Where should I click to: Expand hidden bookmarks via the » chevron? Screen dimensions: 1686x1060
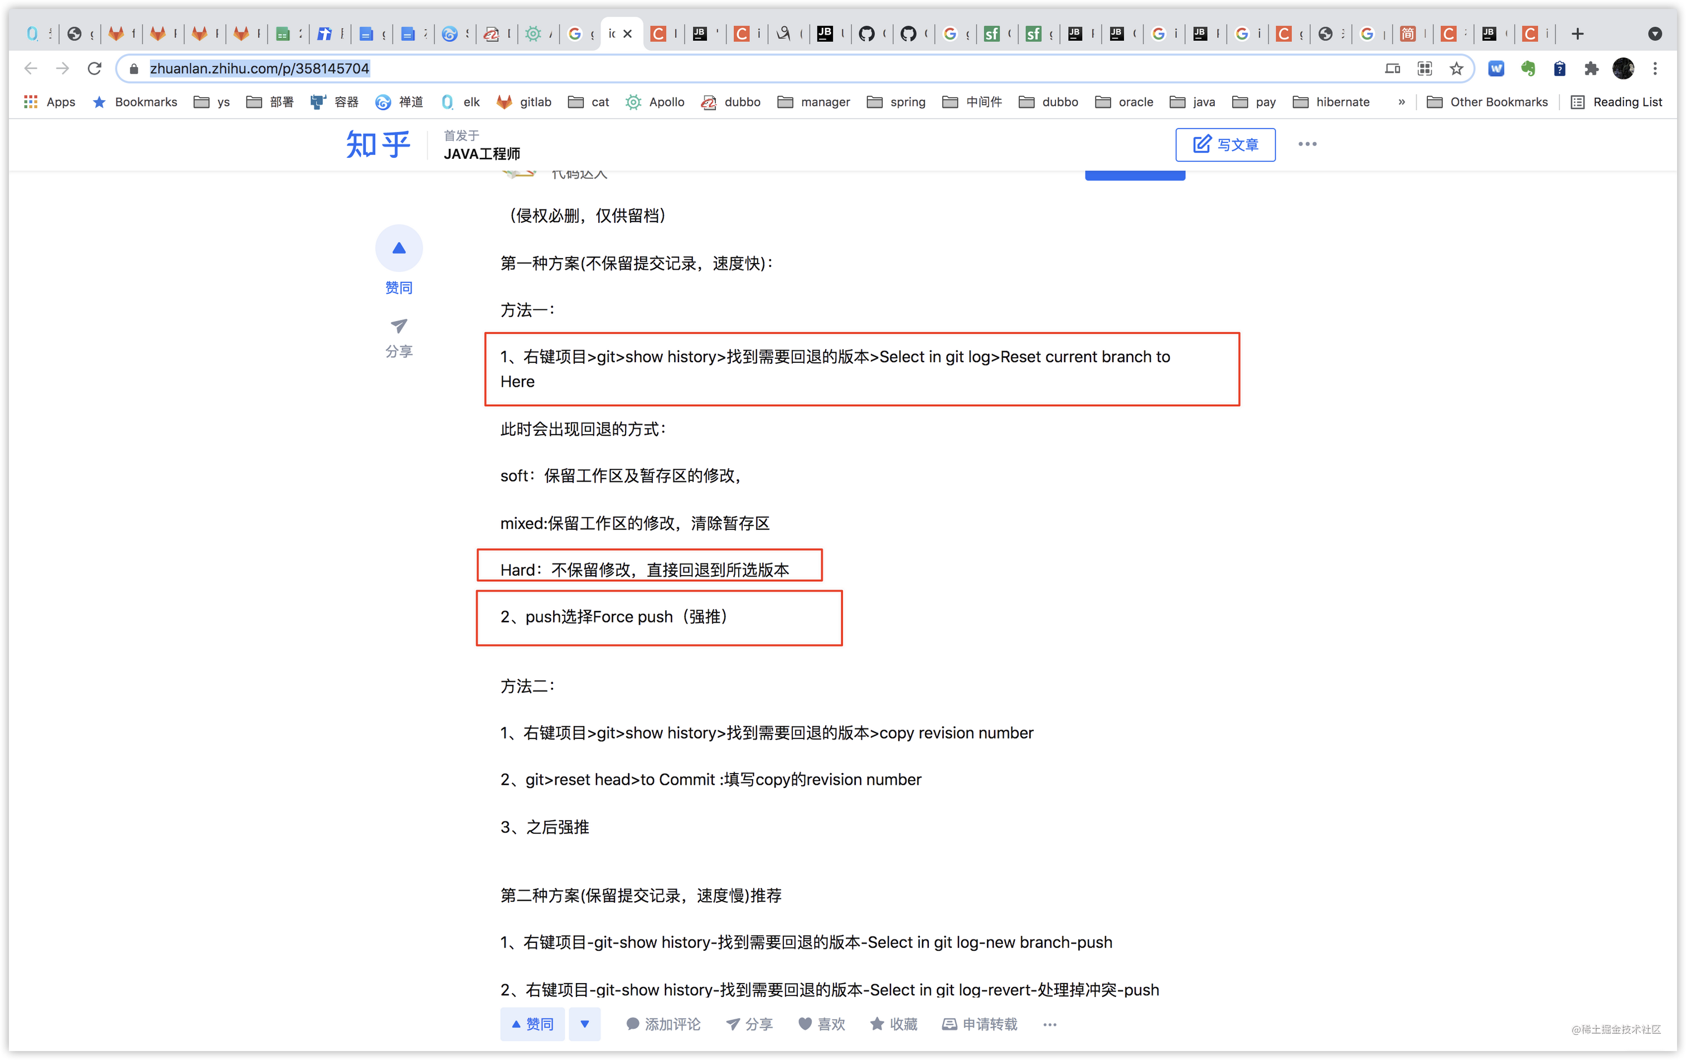pos(1401,102)
